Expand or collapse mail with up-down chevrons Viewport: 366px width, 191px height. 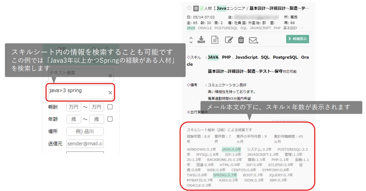(191, 40)
